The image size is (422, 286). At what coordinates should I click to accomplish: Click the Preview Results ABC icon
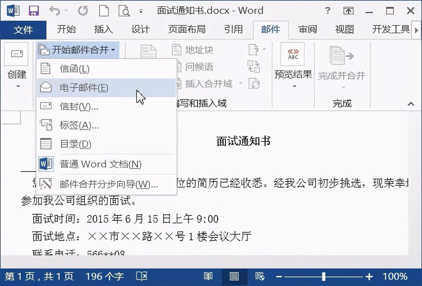293,54
